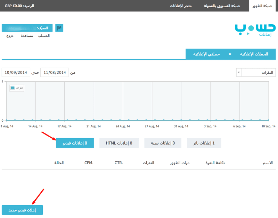The image size is (278, 218).
Task: Open the الحساب account link
Action: click(44, 36)
